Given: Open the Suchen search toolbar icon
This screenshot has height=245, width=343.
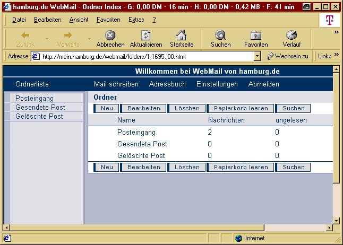Looking at the screenshot, I should click(x=220, y=36).
